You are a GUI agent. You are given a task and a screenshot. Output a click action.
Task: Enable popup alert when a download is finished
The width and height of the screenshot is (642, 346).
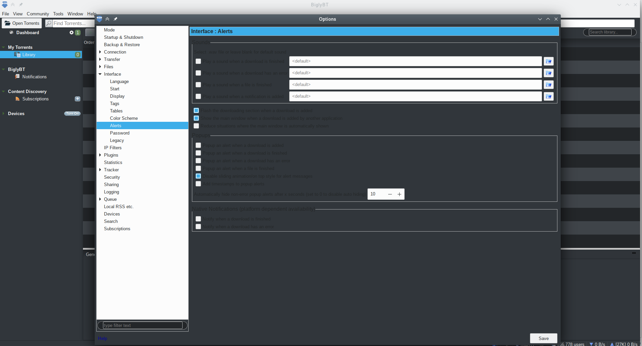click(198, 153)
